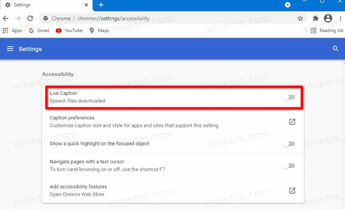Screen dimensions: 345x209
Task: Click 'Speech files downloaded' status text
Action: click(78, 101)
